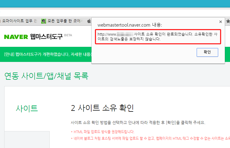
Task: Click the Evernote elephant bookmark icon
Action: [44, 21]
